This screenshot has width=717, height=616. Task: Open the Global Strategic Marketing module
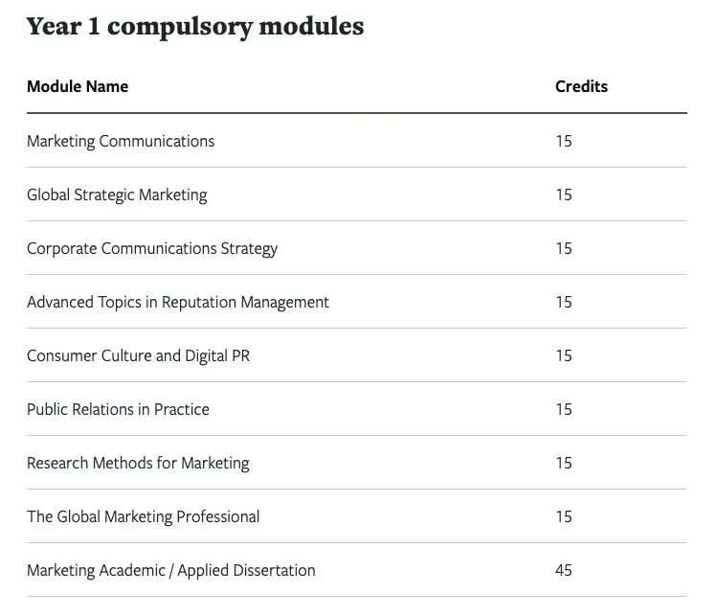tap(117, 194)
